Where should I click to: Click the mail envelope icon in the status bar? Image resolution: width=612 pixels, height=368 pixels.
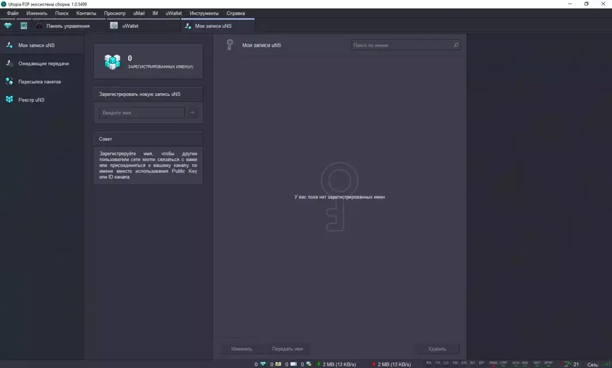pos(293,364)
